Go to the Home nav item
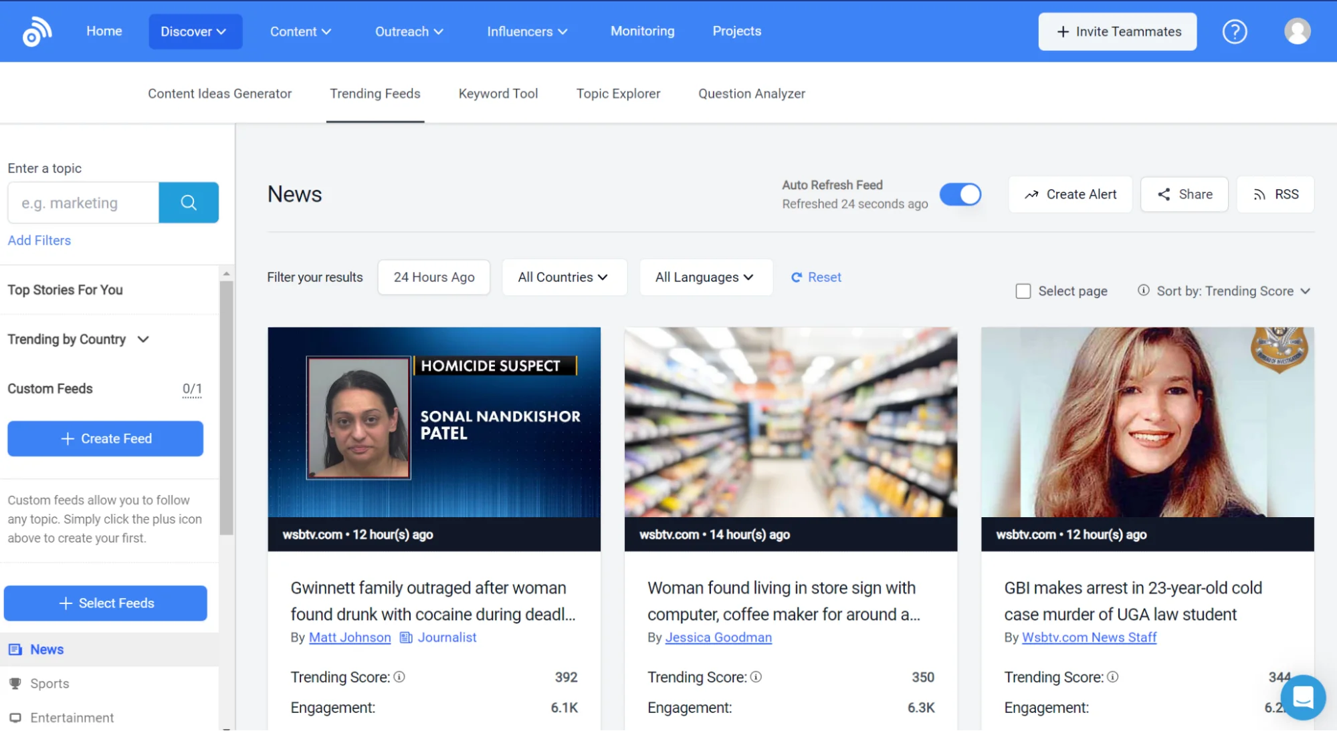This screenshot has height=731, width=1337. (x=104, y=31)
